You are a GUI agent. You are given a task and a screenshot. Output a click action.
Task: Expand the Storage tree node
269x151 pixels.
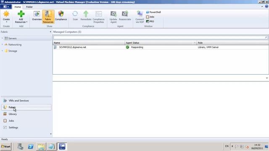click(2, 51)
